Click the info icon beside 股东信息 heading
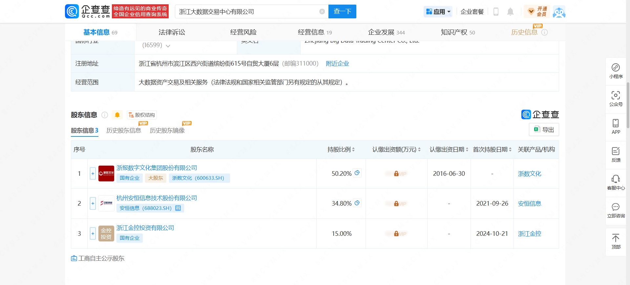Viewport: 630px width, 285px height. 105,115
